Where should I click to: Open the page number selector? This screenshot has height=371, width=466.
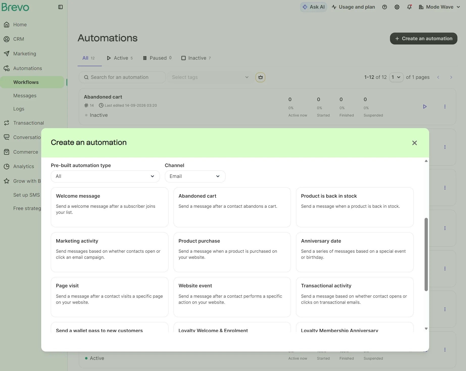396,77
